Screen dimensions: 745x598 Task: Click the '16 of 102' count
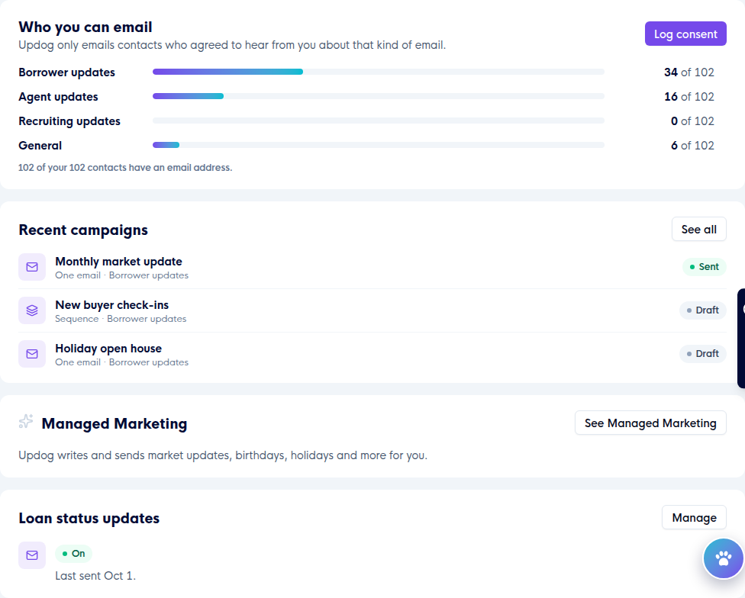tap(689, 97)
